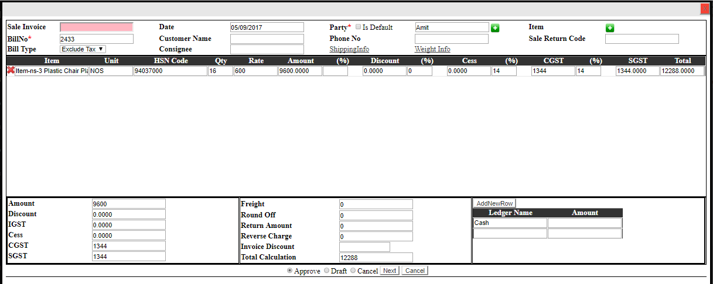Delete the Plastic Chair row with red X
This screenshot has width=713, height=284.
pos(11,71)
